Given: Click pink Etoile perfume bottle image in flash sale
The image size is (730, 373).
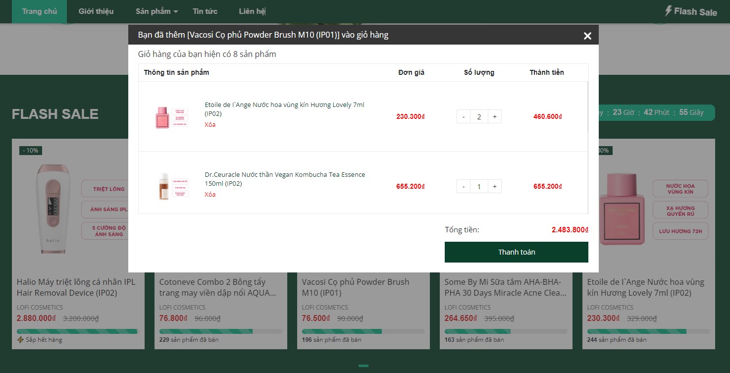Looking at the screenshot, I should tap(621, 209).
